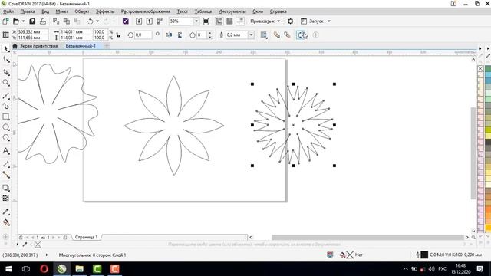
Task: Click the black outline color swatch in status bar
Action: (424, 255)
